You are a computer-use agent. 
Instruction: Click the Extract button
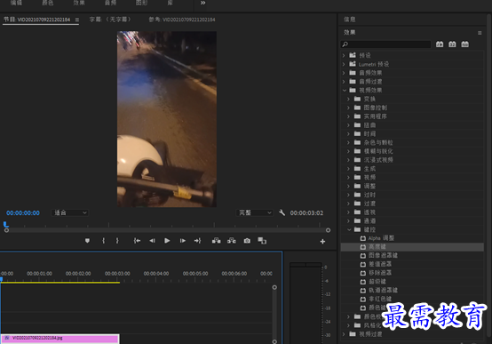pos(232,241)
